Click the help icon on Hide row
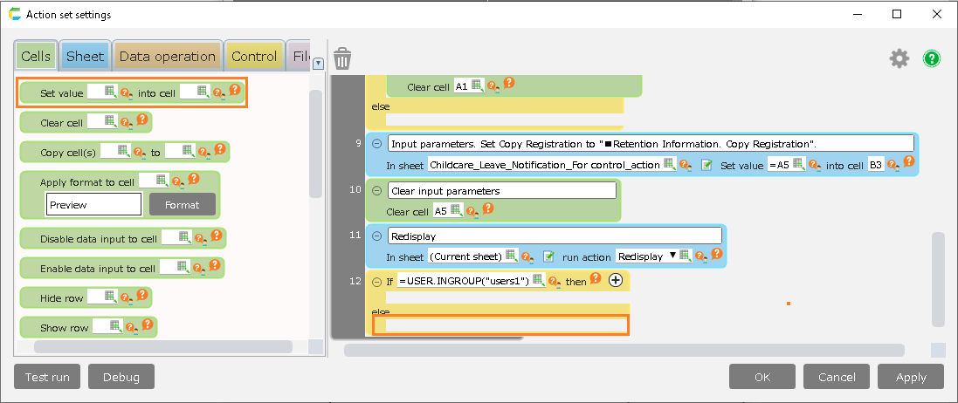958x403 pixels. (x=141, y=297)
